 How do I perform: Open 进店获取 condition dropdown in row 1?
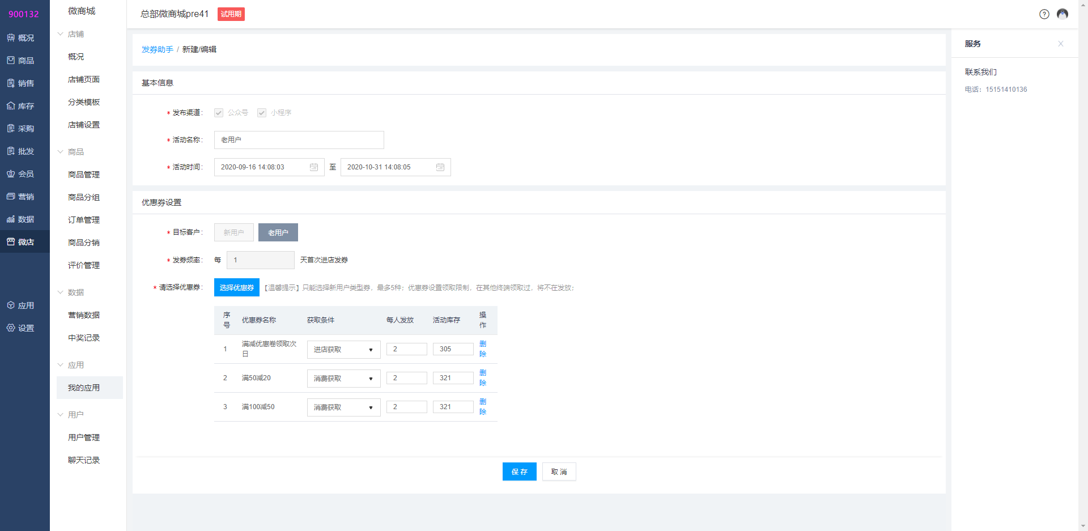343,350
